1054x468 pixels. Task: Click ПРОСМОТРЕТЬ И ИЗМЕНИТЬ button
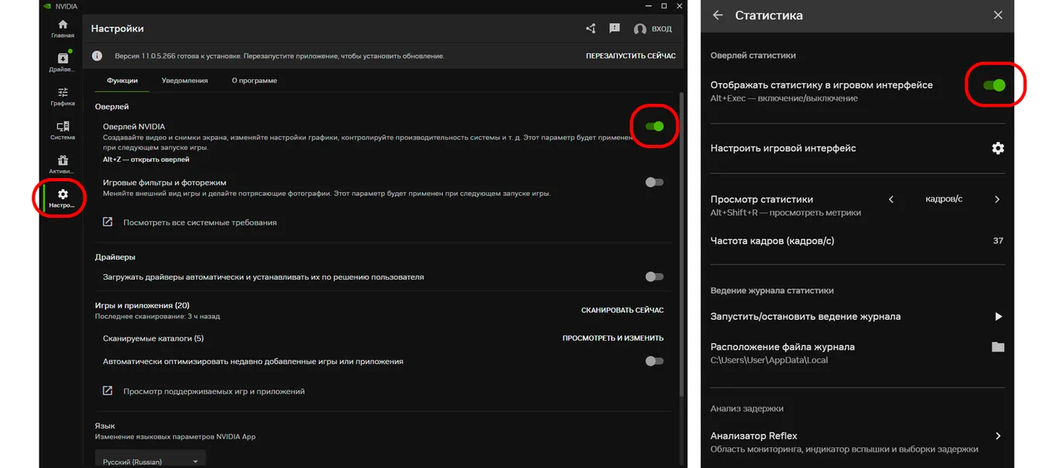pos(613,338)
